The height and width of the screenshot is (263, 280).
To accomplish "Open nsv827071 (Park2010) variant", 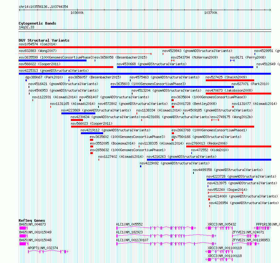I will tap(250, 84).
